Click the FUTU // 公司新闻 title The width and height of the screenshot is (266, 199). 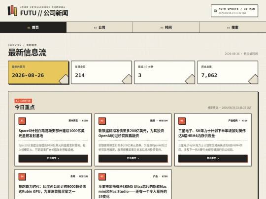tap(44, 13)
